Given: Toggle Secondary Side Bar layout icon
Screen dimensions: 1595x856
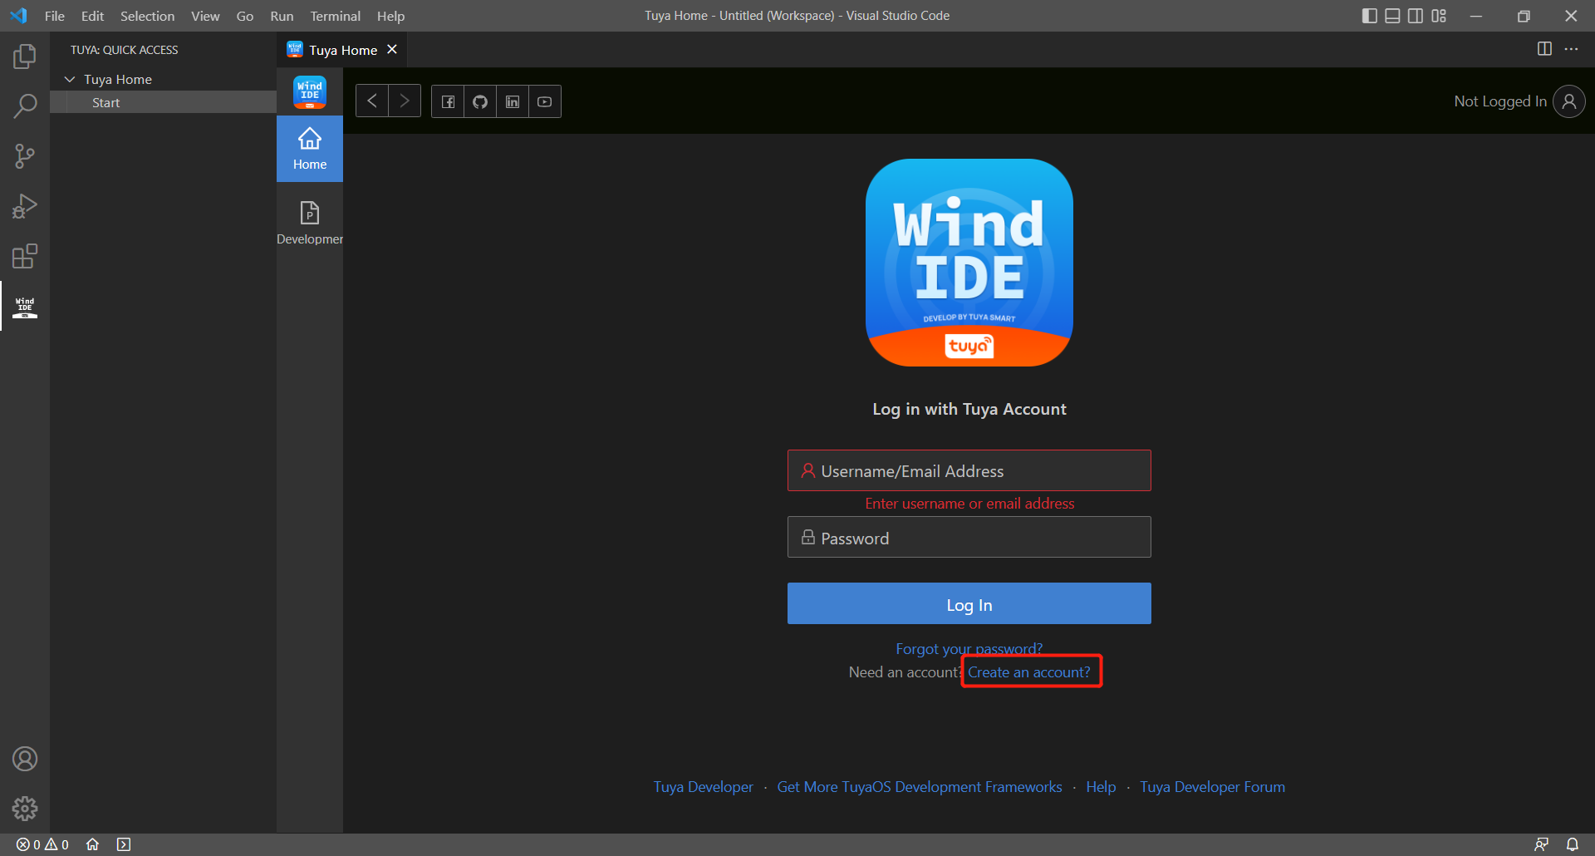Looking at the screenshot, I should pos(1416,16).
